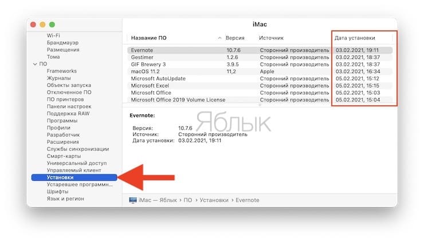Select Журналы in the sidebar

tap(58, 78)
